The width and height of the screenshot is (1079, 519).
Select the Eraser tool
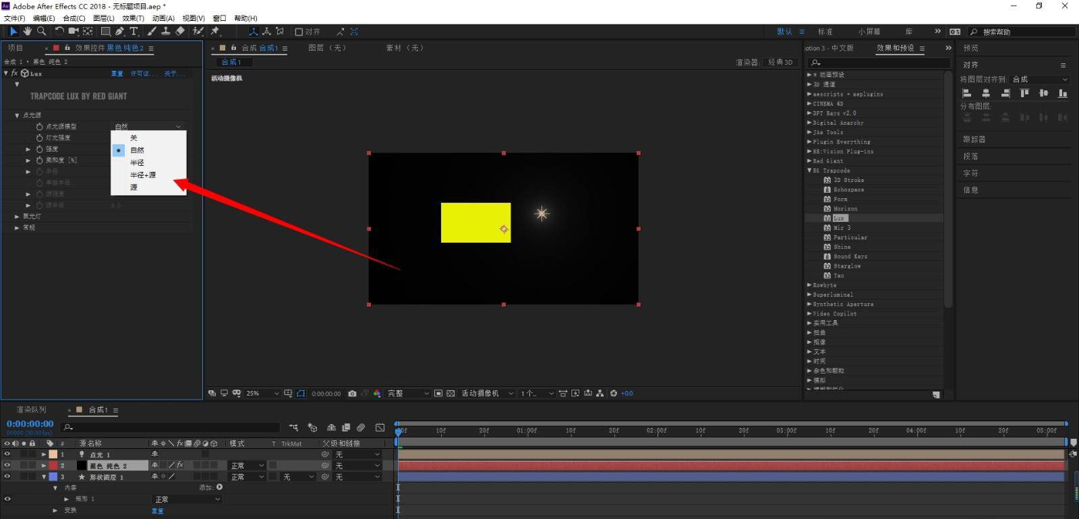[180, 32]
